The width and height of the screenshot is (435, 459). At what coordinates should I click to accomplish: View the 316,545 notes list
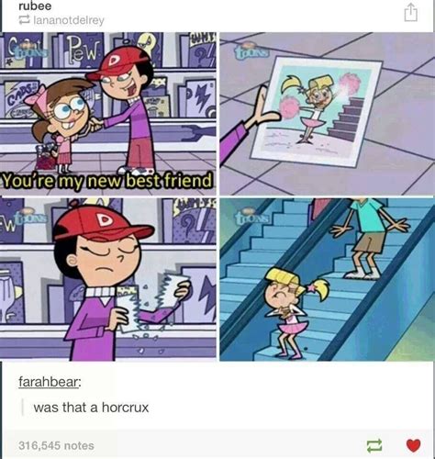56,445
